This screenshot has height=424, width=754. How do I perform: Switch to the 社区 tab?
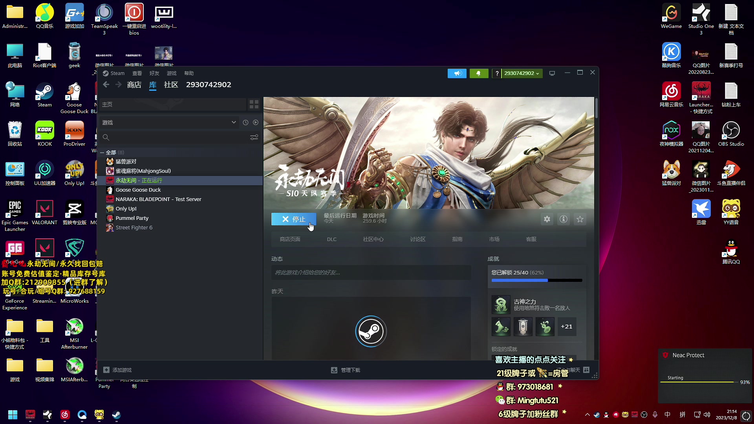171,85
